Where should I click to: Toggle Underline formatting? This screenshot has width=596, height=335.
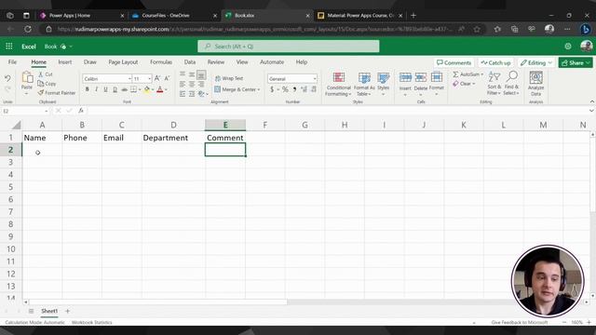point(105,89)
